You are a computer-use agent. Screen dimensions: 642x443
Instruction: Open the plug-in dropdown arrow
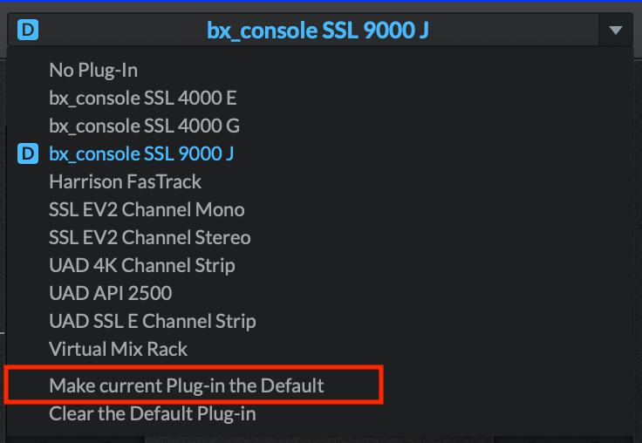615,30
